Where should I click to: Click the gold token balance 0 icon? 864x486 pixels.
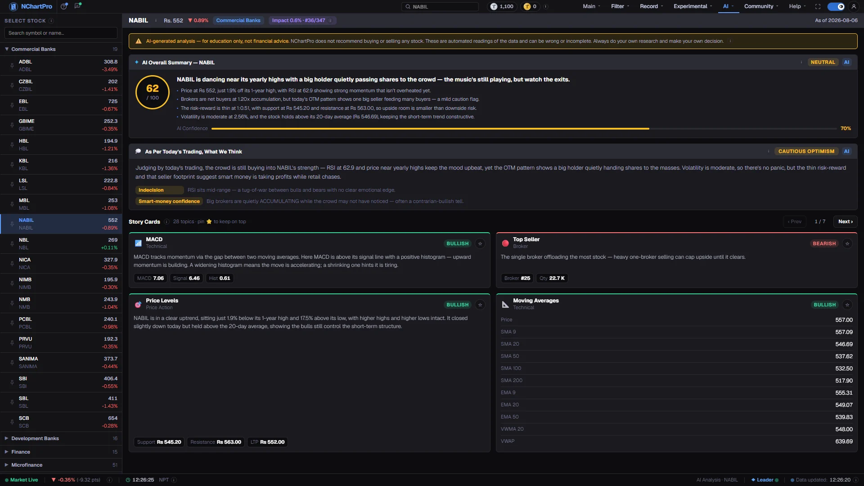point(527,6)
